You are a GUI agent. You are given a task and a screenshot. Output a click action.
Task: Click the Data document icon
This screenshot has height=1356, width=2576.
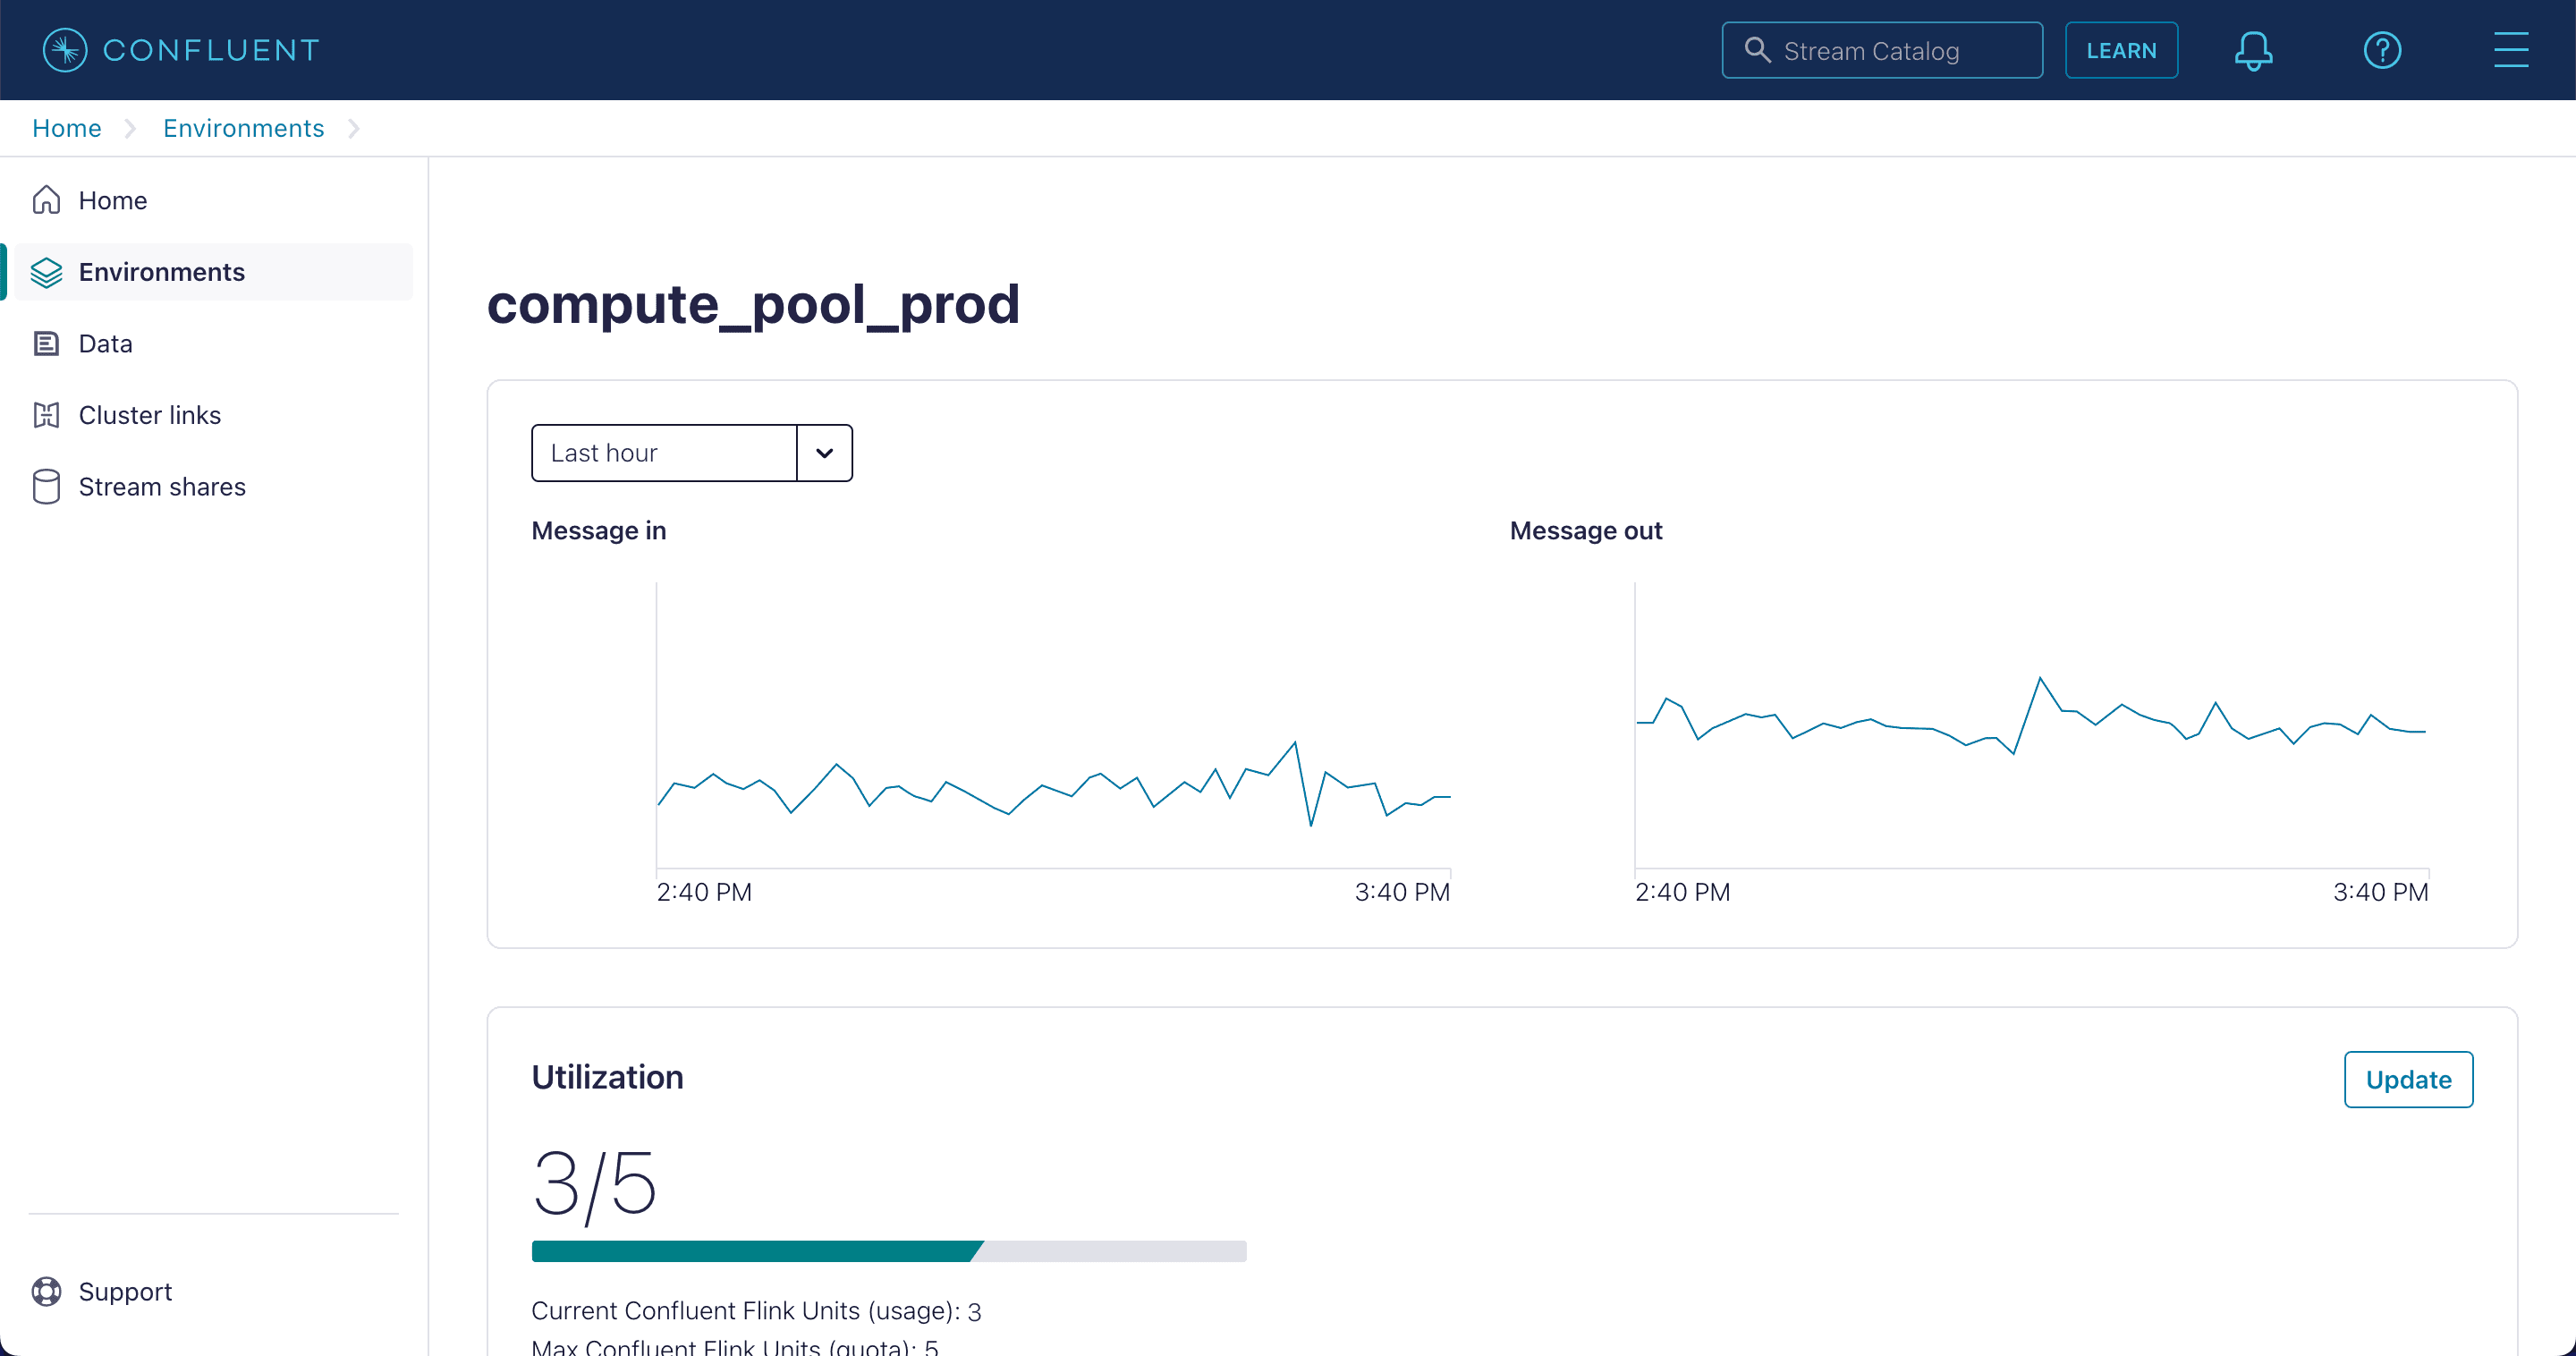[47, 343]
